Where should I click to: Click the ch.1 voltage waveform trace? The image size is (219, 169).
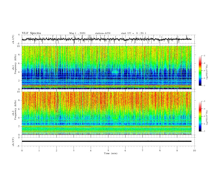(x=106, y=39)
